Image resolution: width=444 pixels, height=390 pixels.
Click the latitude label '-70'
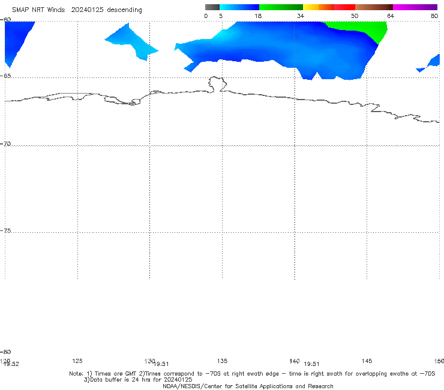point(5,144)
